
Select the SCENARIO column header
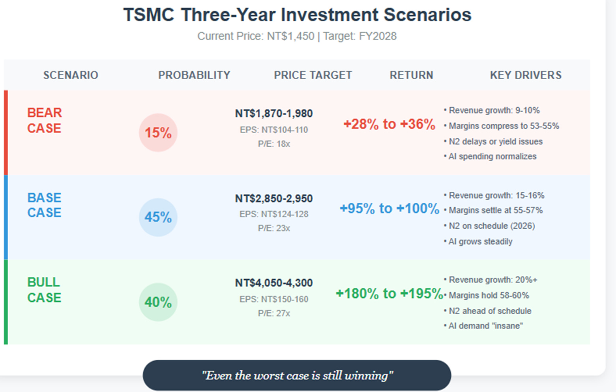click(x=71, y=75)
